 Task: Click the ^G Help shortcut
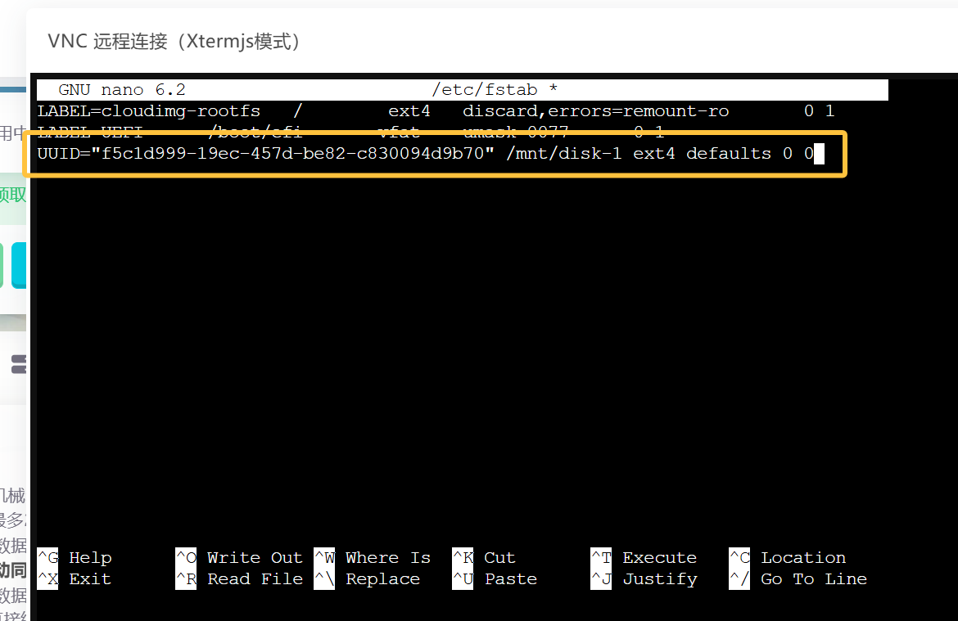[x=75, y=558]
